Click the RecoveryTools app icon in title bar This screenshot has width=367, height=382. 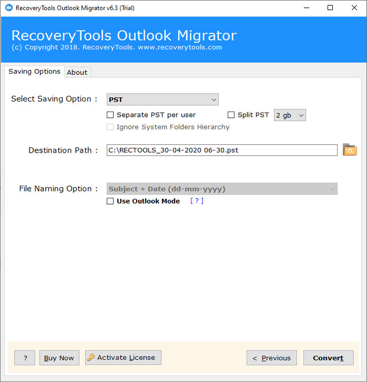point(9,8)
